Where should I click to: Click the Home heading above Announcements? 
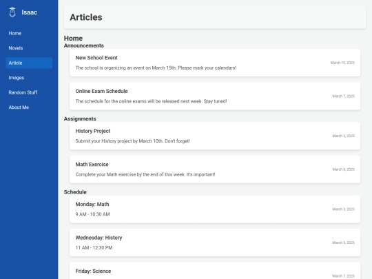[73, 38]
